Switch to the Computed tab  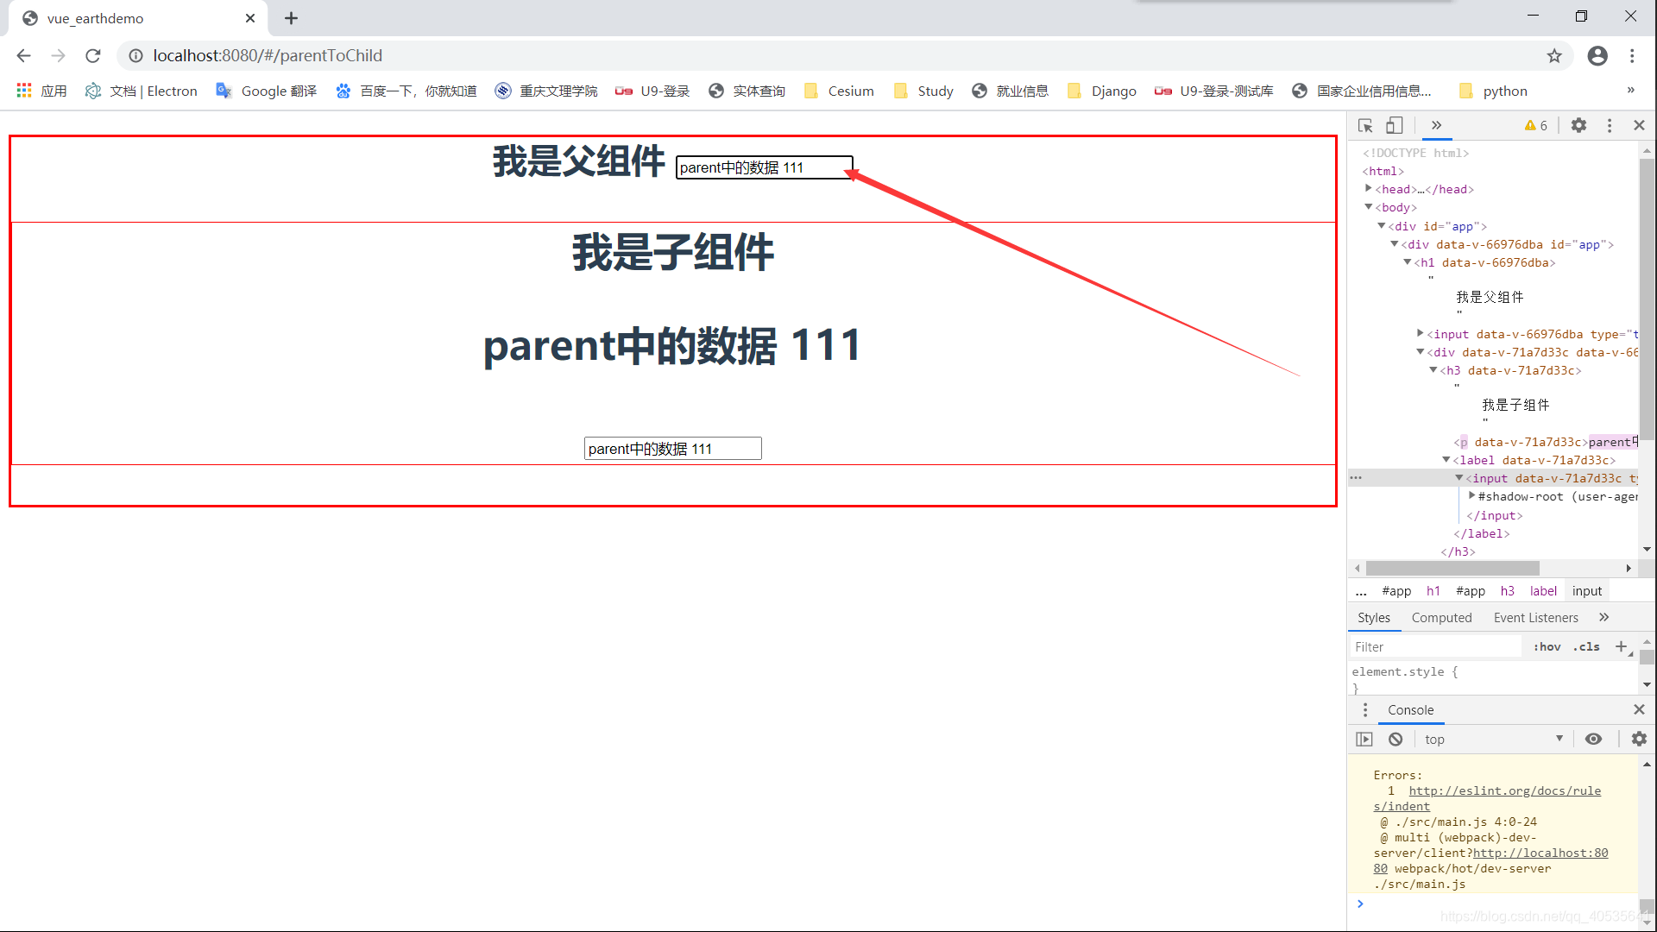tap(1441, 618)
